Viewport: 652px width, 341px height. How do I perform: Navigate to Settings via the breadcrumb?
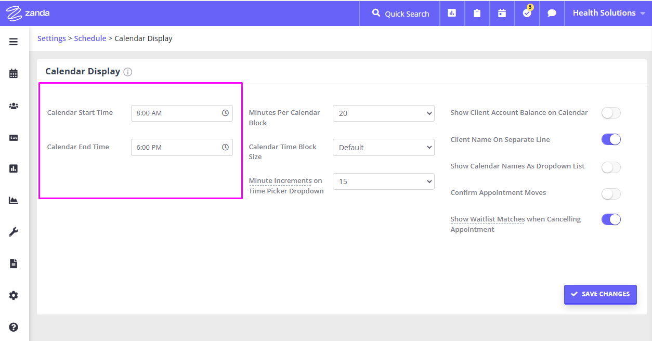point(51,38)
